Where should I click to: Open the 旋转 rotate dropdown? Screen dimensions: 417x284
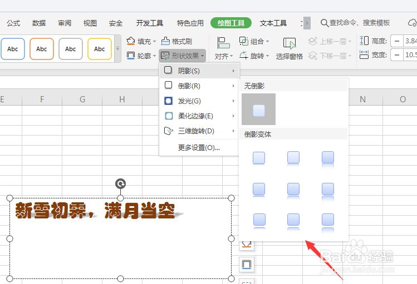coord(254,56)
